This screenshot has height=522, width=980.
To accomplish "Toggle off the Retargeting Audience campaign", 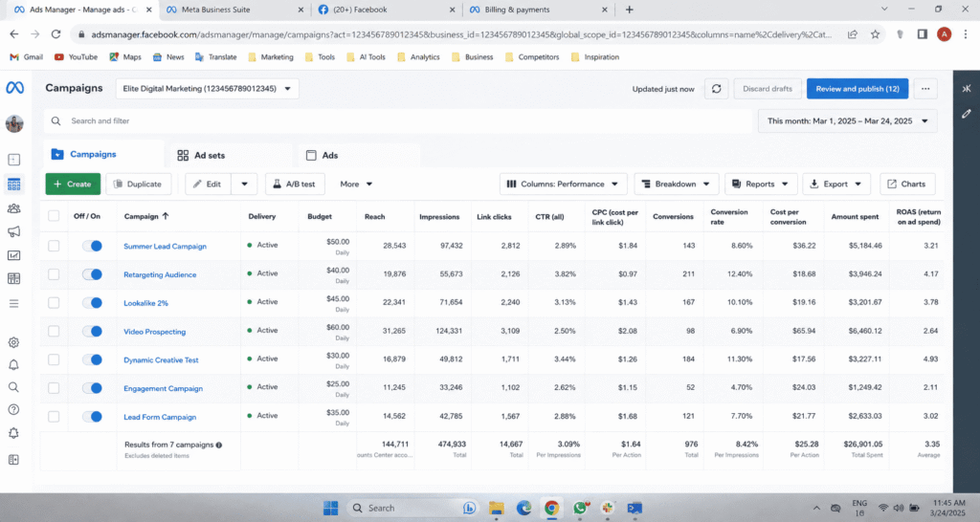I will pos(93,274).
